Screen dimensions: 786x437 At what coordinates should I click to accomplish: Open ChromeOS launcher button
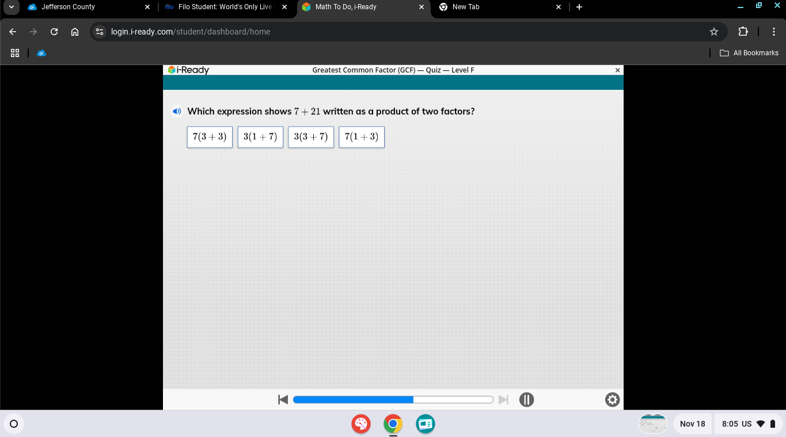(x=14, y=424)
